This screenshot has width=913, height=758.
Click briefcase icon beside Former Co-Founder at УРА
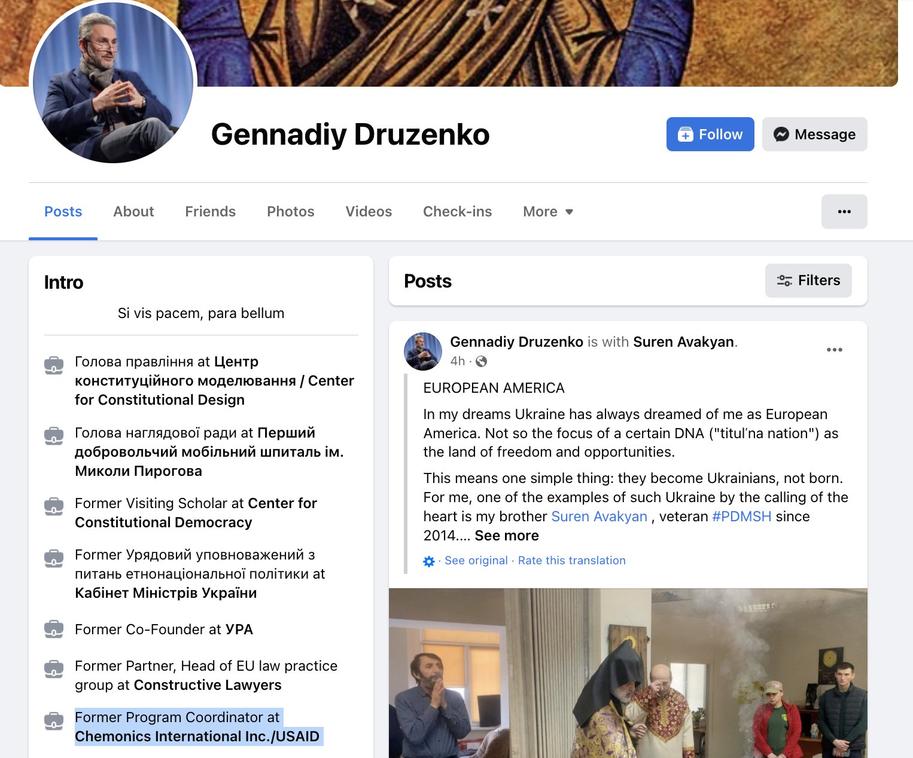(x=54, y=629)
